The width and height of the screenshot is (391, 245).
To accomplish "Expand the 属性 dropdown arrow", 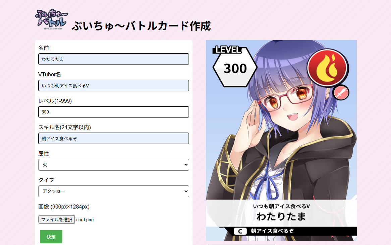I will [x=185, y=165].
